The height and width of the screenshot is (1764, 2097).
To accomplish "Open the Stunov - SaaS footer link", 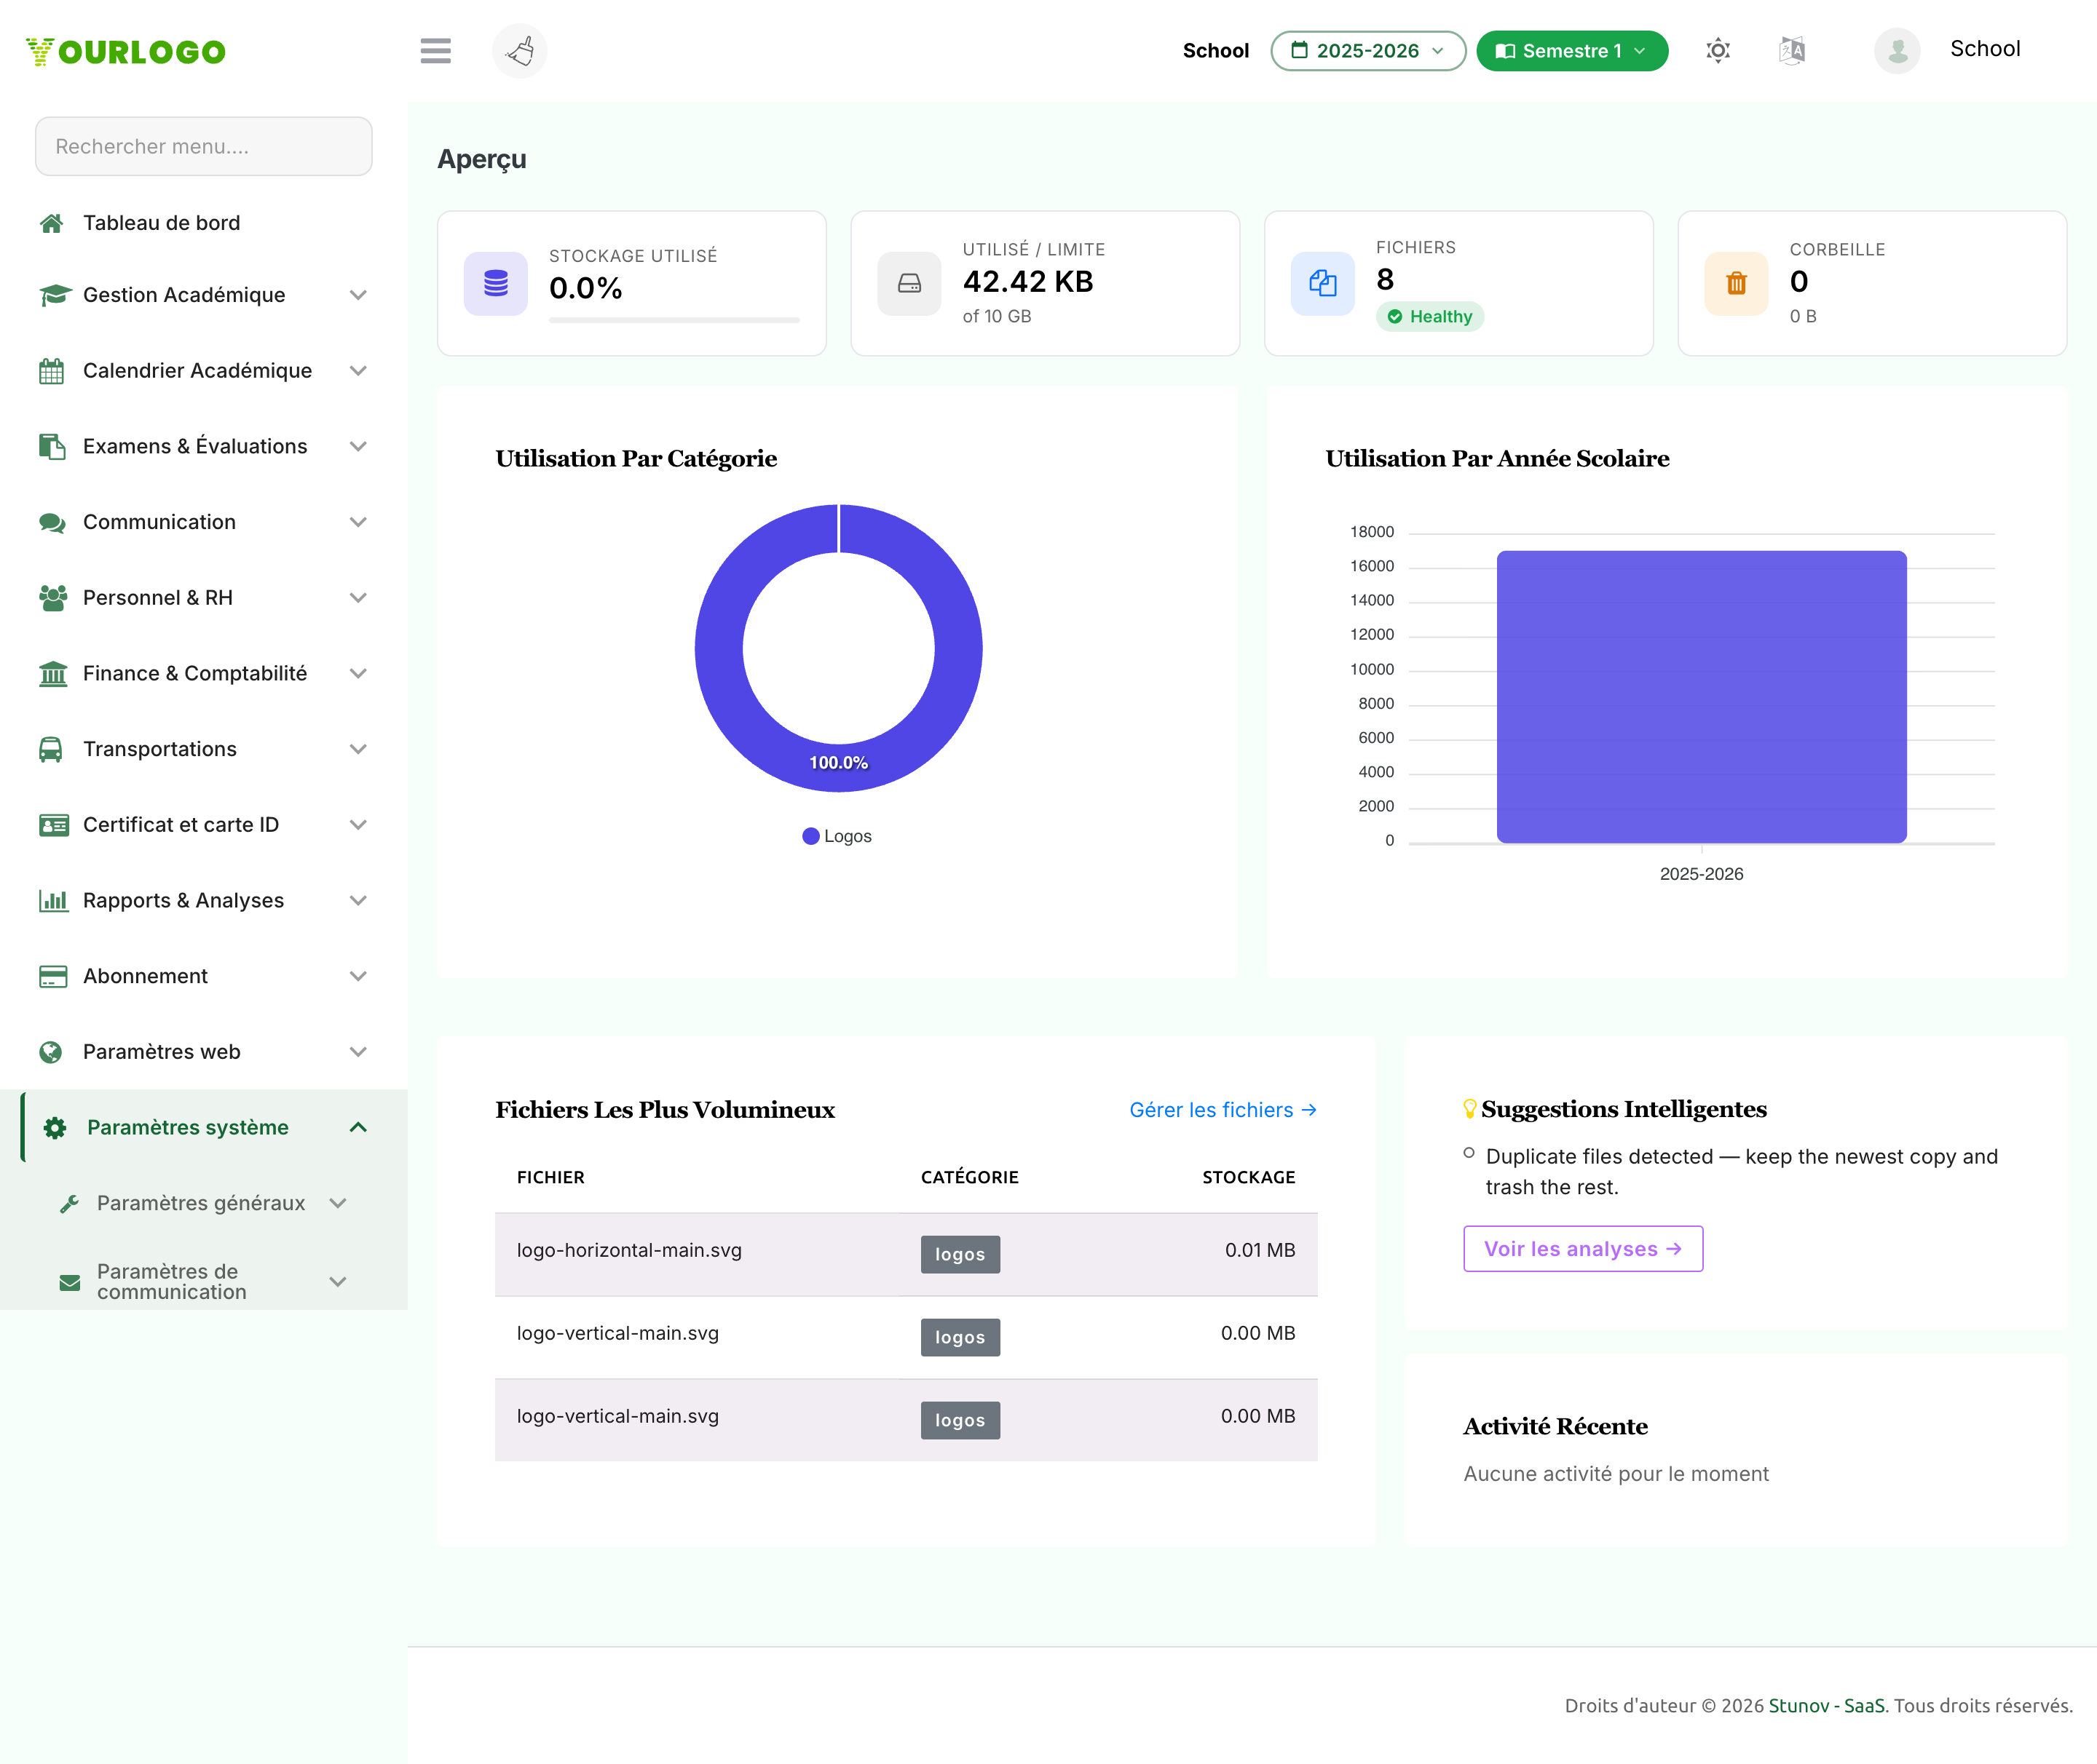I will pyautogui.click(x=1826, y=1706).
